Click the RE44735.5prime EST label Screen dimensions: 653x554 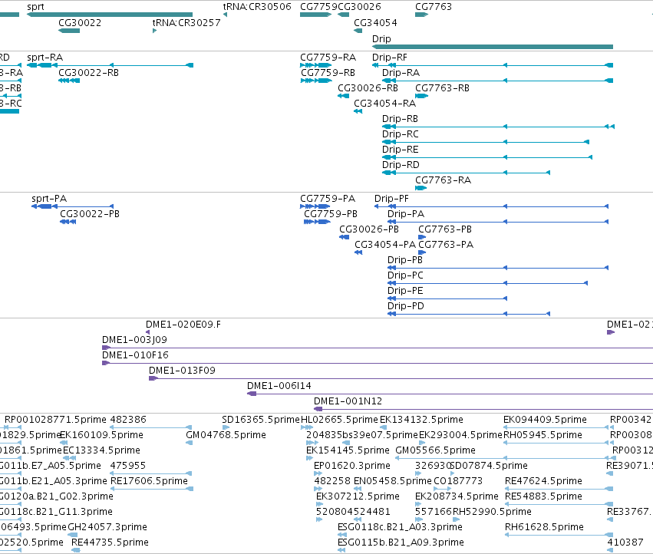click(x=110, y=542)
